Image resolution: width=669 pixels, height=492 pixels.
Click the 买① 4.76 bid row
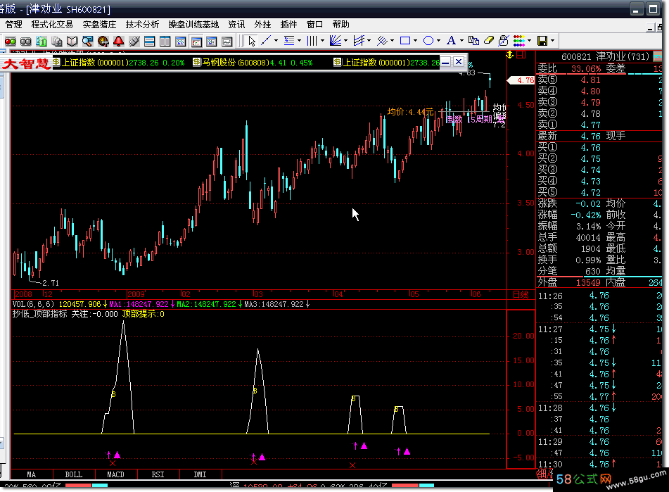(x=599, y=148)
